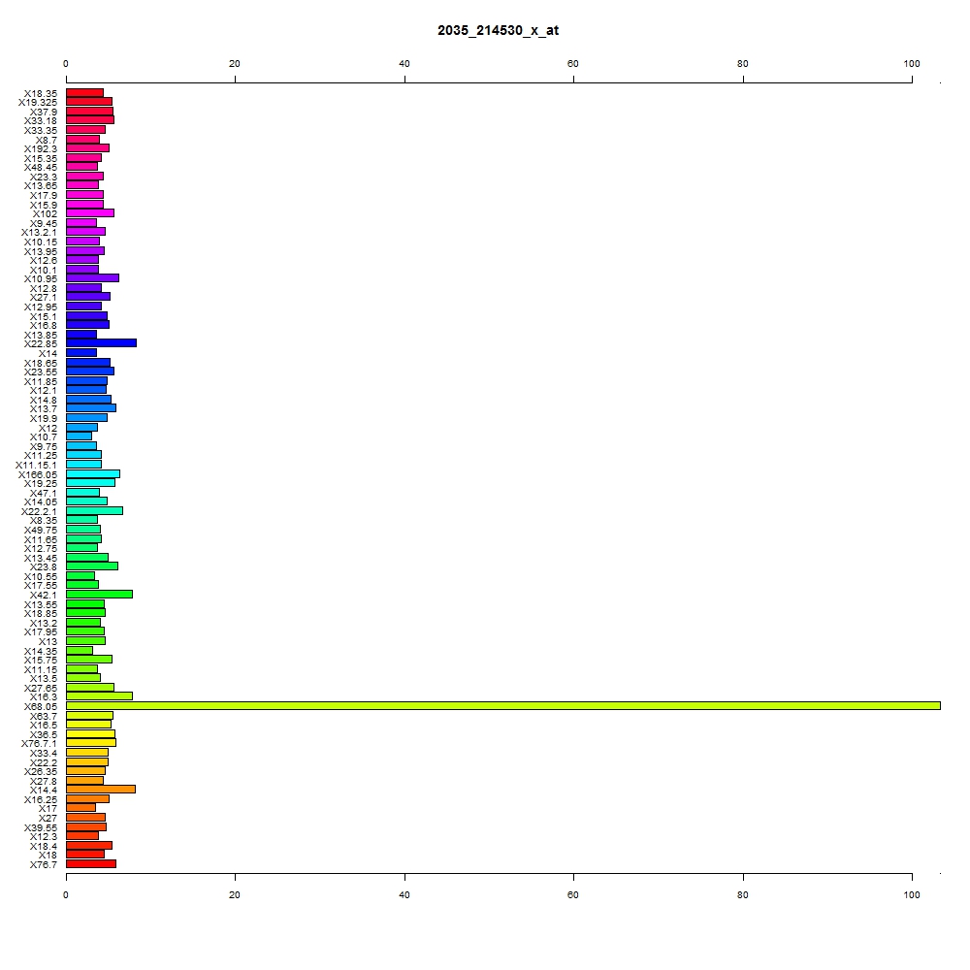Click the X27.8 label
970x970 pixels.
[x=44, y=781]
